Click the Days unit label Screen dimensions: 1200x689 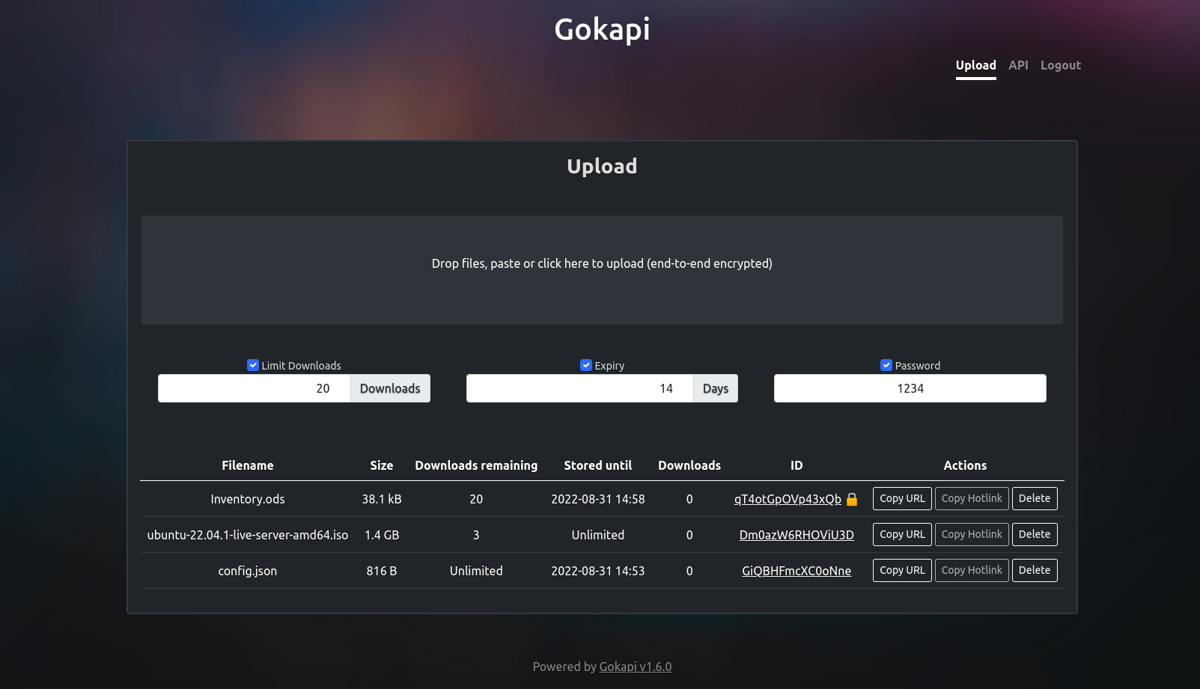pyautogui.click(x=716, y=388)
